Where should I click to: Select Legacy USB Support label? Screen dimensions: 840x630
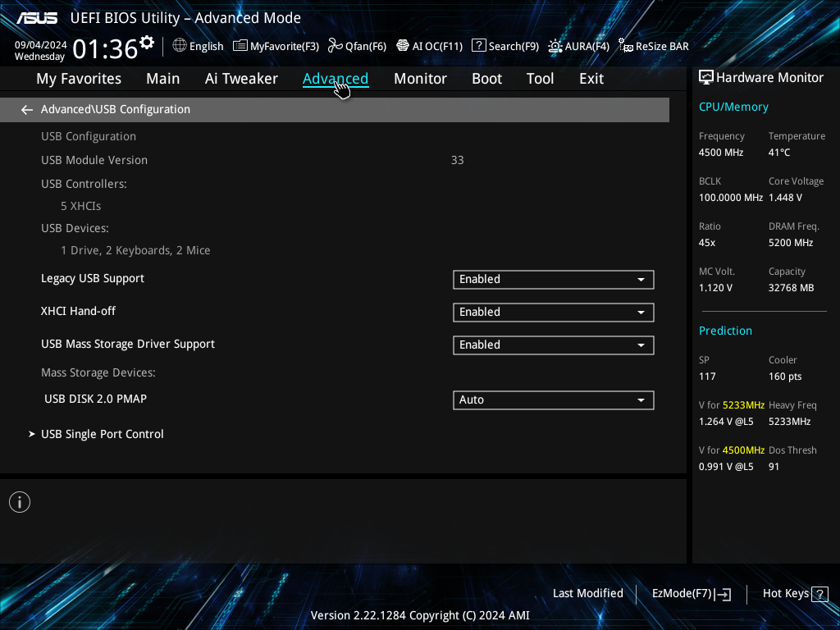(93, 279)
